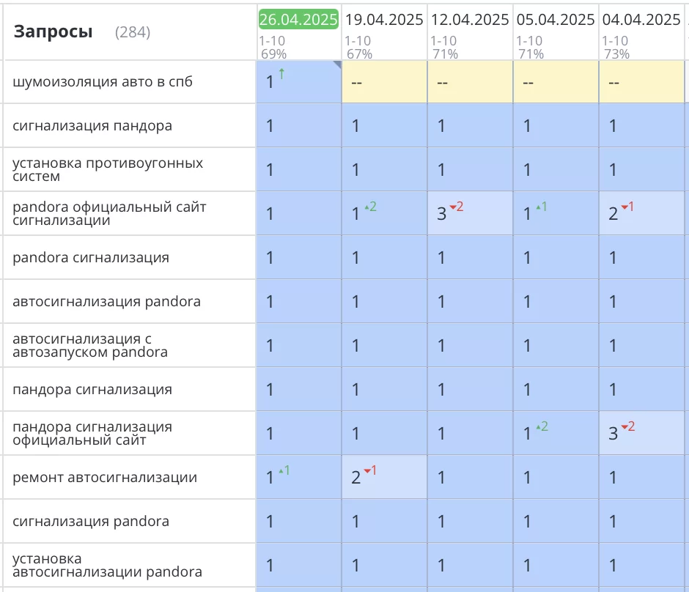Click the queries count (284)
The height and width of the screenshot is (592, 689).
pyautogui.click(x=133, y=32)
